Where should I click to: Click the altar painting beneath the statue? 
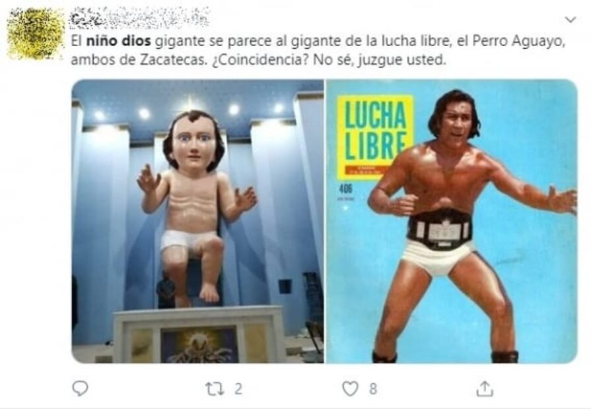click(199, 344)
